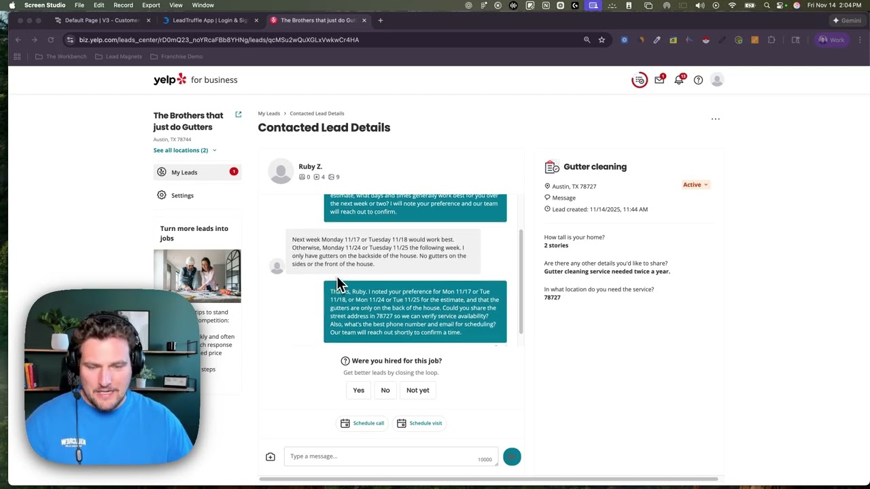The width and height of the screenshot is (870, 489).
Task: Open the help question mark icon
Action: pos(698,80)
